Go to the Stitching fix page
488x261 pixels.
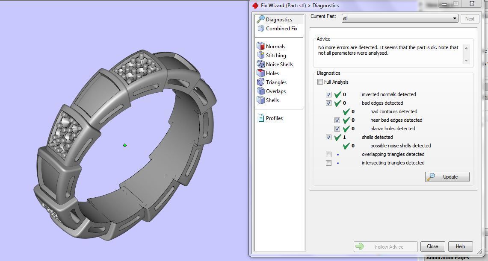[x=276, y=55]
